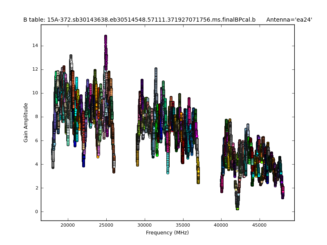
Task: Click the 25000 x-axis tick label
Action: 106,225
